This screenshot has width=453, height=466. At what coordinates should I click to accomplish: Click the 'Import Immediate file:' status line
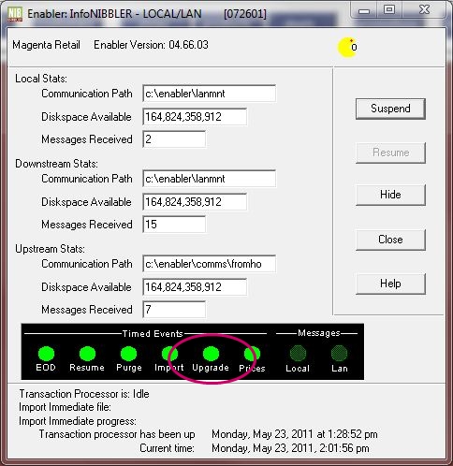pyautogui.click(x=65, y=407)
